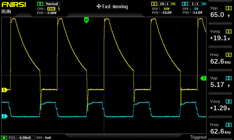Image resolution: width=234 pixels, height=140 pixels.
Task: Click the green H timebase badge at bottom
Action: [4, 138]
